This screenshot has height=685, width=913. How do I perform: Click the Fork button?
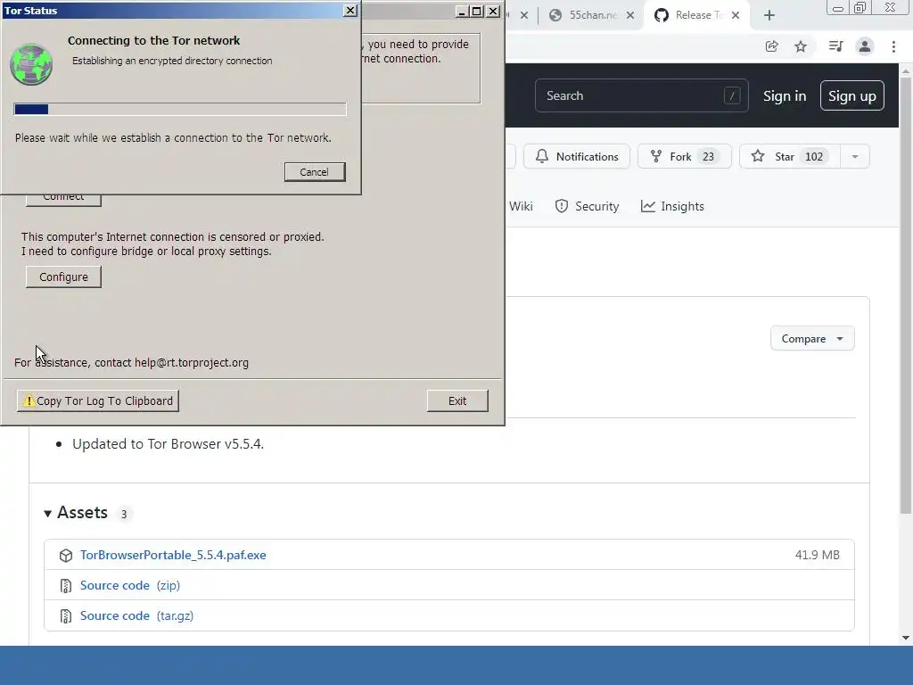(x=684, y=156)
